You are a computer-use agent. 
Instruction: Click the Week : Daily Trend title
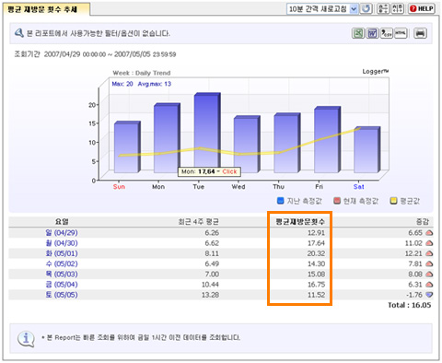click(x=142, y=73)
